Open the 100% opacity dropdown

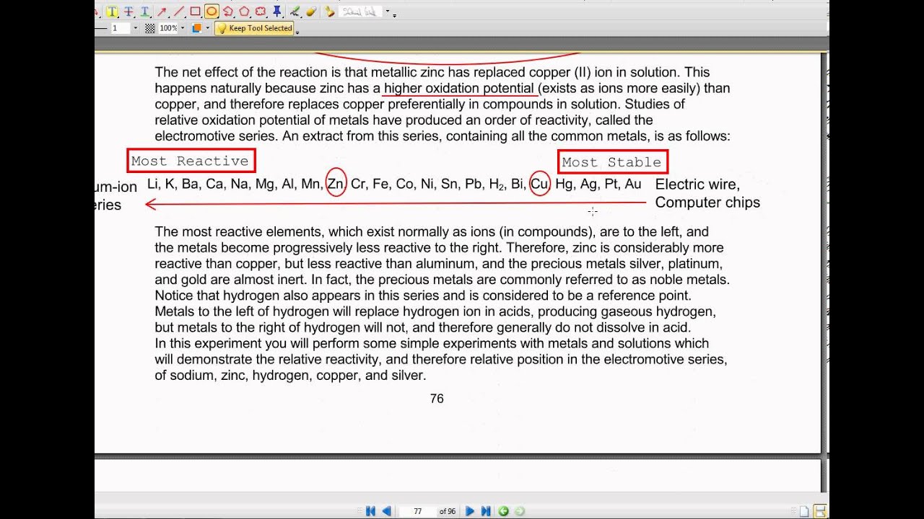click(x=183, y=28)
